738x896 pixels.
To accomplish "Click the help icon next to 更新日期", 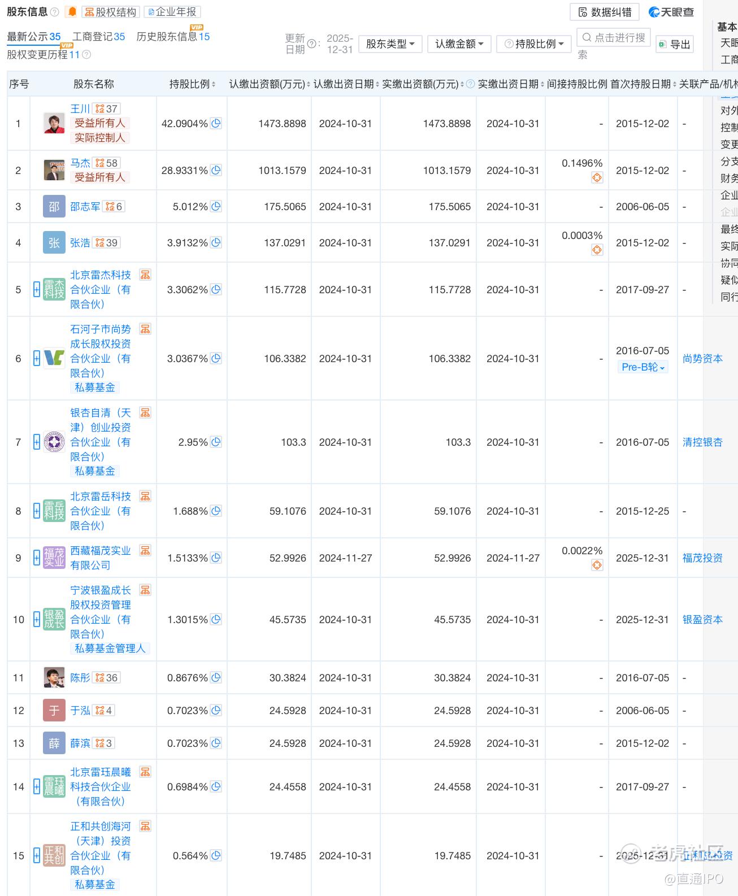I will point(311,44).
